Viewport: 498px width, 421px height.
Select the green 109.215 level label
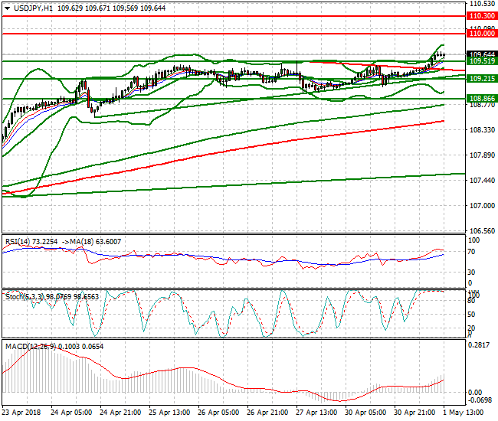tap(482, 78)
